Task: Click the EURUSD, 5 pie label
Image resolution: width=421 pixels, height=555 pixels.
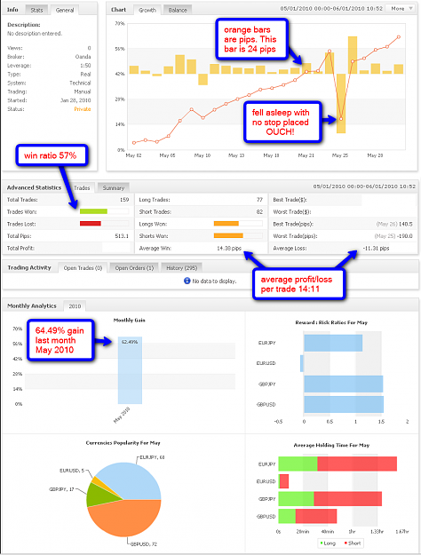Action: [x=72, y=471]
